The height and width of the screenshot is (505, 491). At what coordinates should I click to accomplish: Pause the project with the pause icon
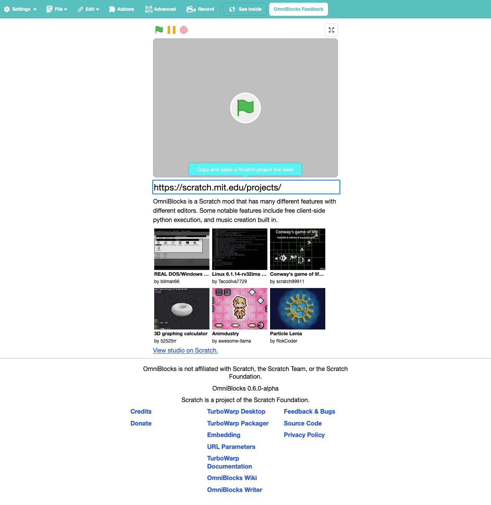pyautogui.click(x=171, y=30)
